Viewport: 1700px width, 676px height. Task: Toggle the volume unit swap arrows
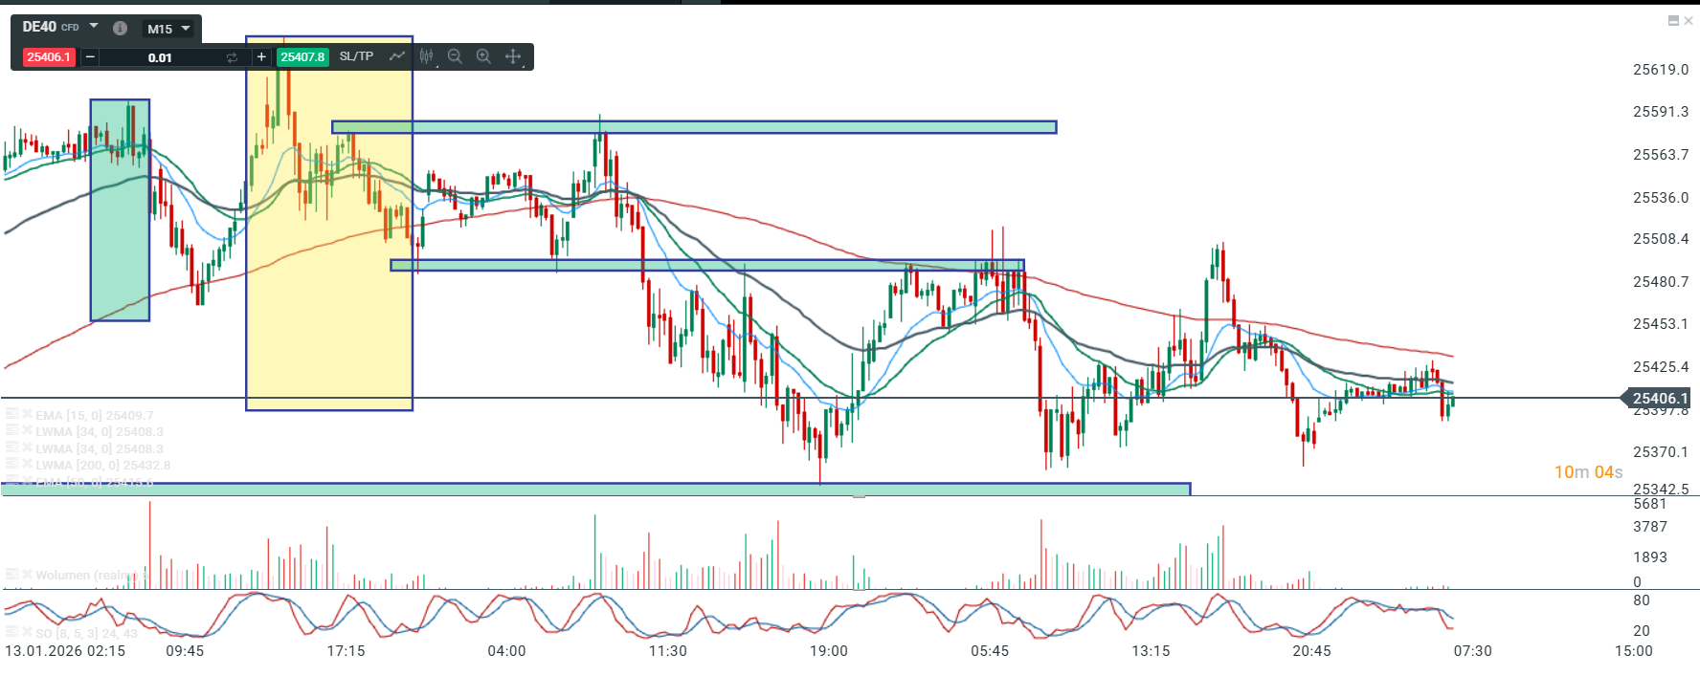(232, 57)
